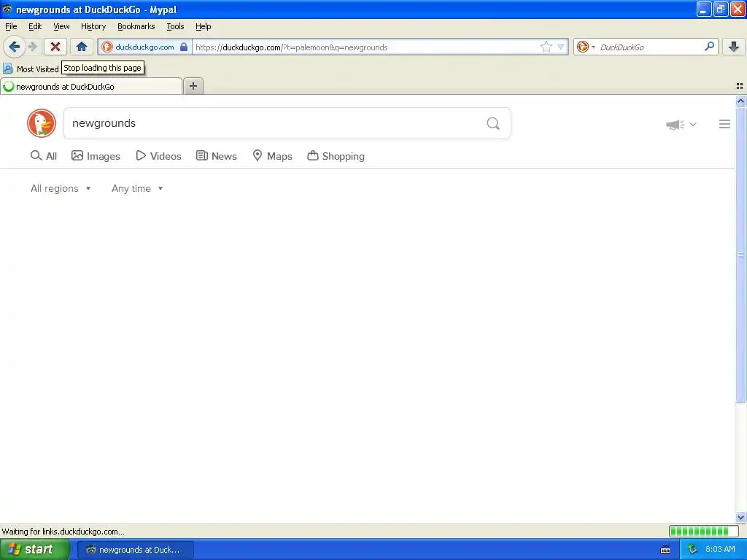
Task: Select newgrounds at Duck... taskbar button
Action: pos(135,550)
